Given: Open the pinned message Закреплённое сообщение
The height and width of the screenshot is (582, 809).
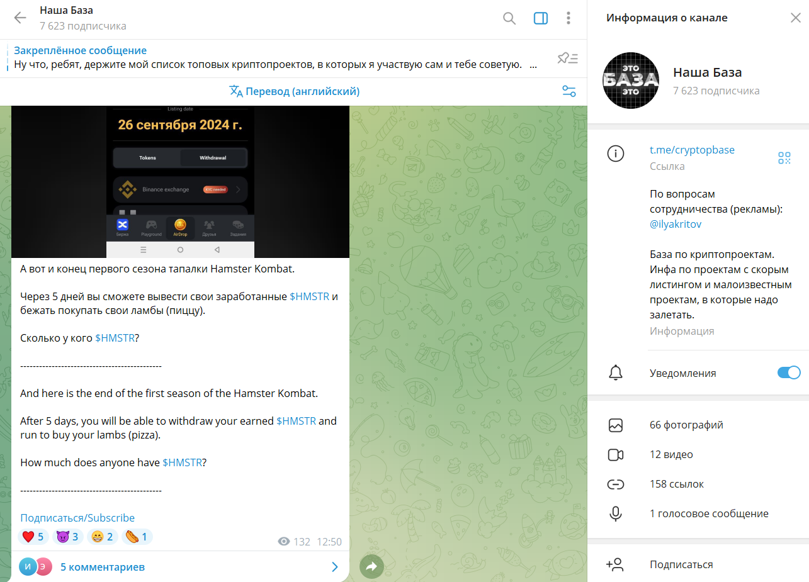Looking at the screenshot, I should click(x=276, y=58).
